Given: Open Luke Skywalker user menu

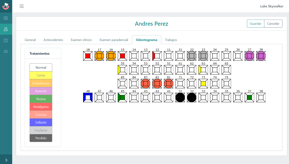Looking at the screenshot, I should pyautogui.click(x=272, y=6).
